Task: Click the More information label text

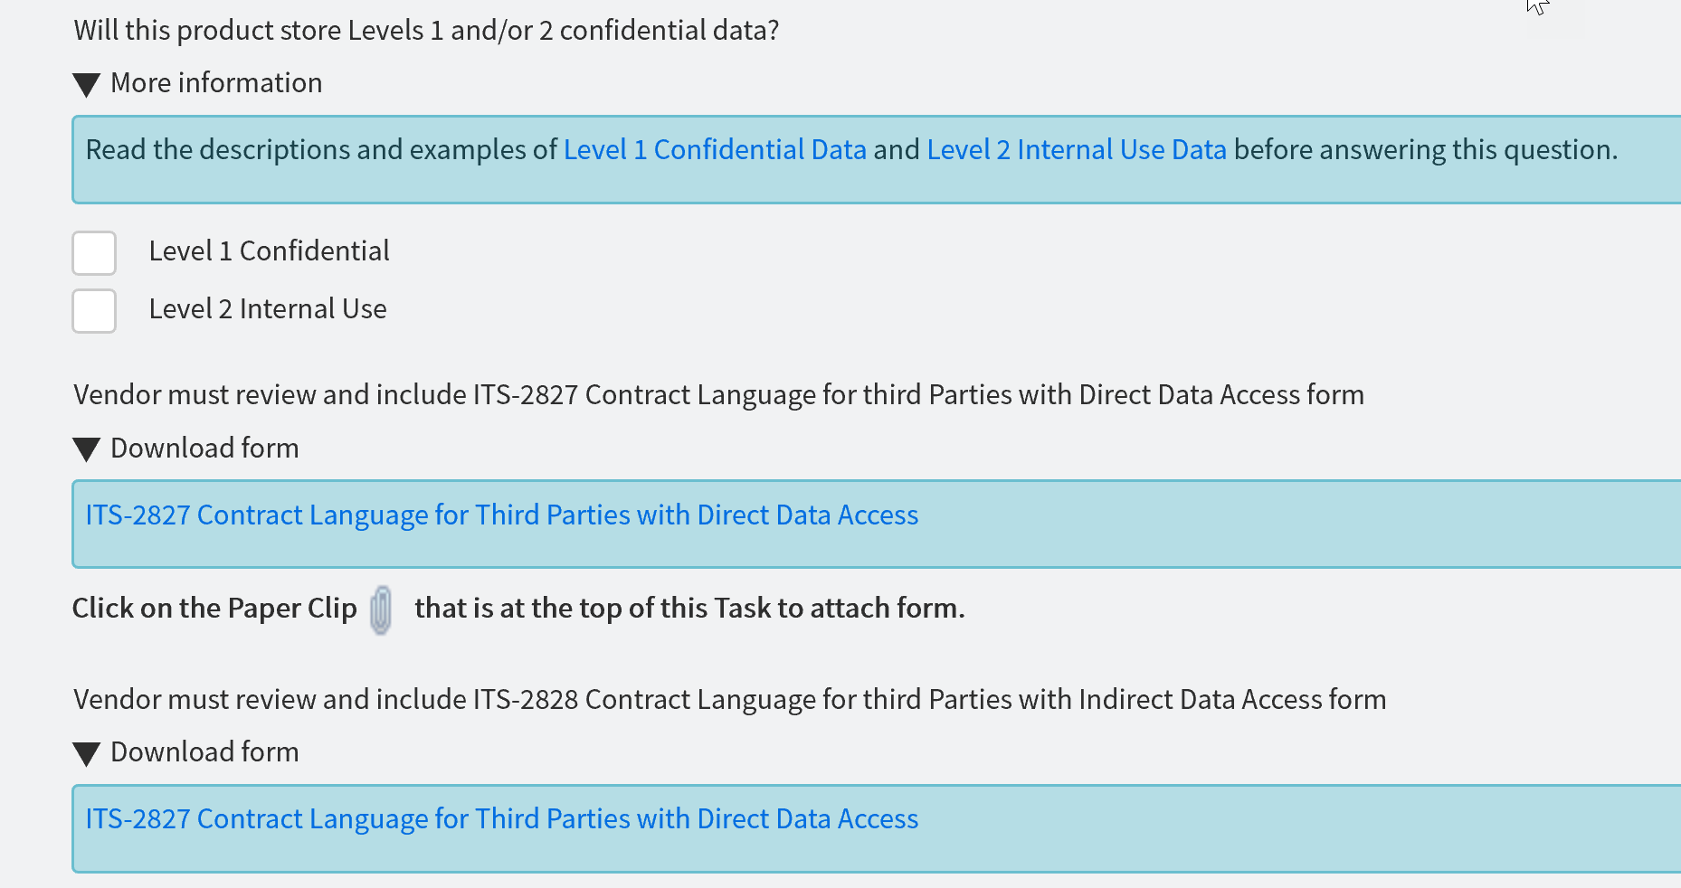Action: coord(216,83)
